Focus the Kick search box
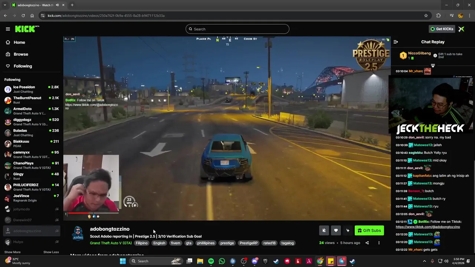 point(237,29)
